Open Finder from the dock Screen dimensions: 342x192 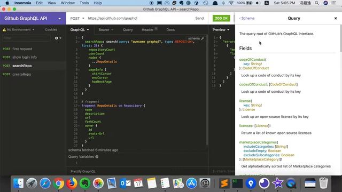[x=18, y=183]
